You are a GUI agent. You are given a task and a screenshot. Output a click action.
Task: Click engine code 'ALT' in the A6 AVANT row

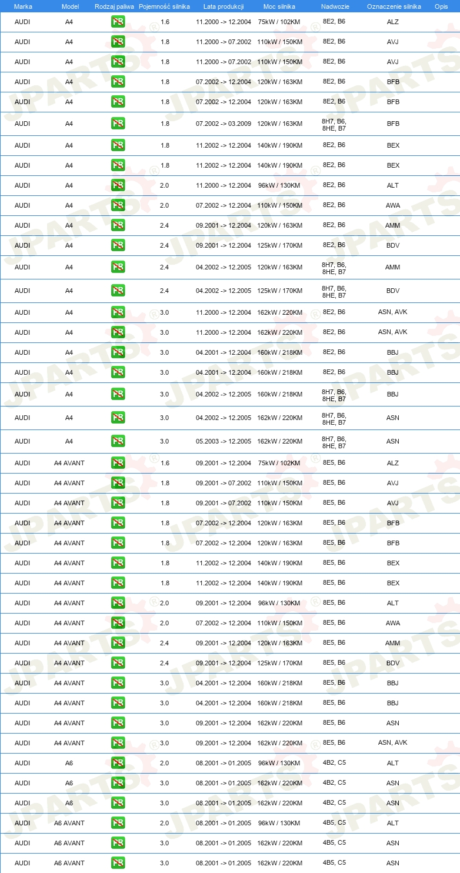(x=393, y=823)
